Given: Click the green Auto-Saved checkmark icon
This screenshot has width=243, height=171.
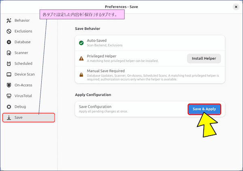Looking at the screenshot, I should (x=81, y=43).
